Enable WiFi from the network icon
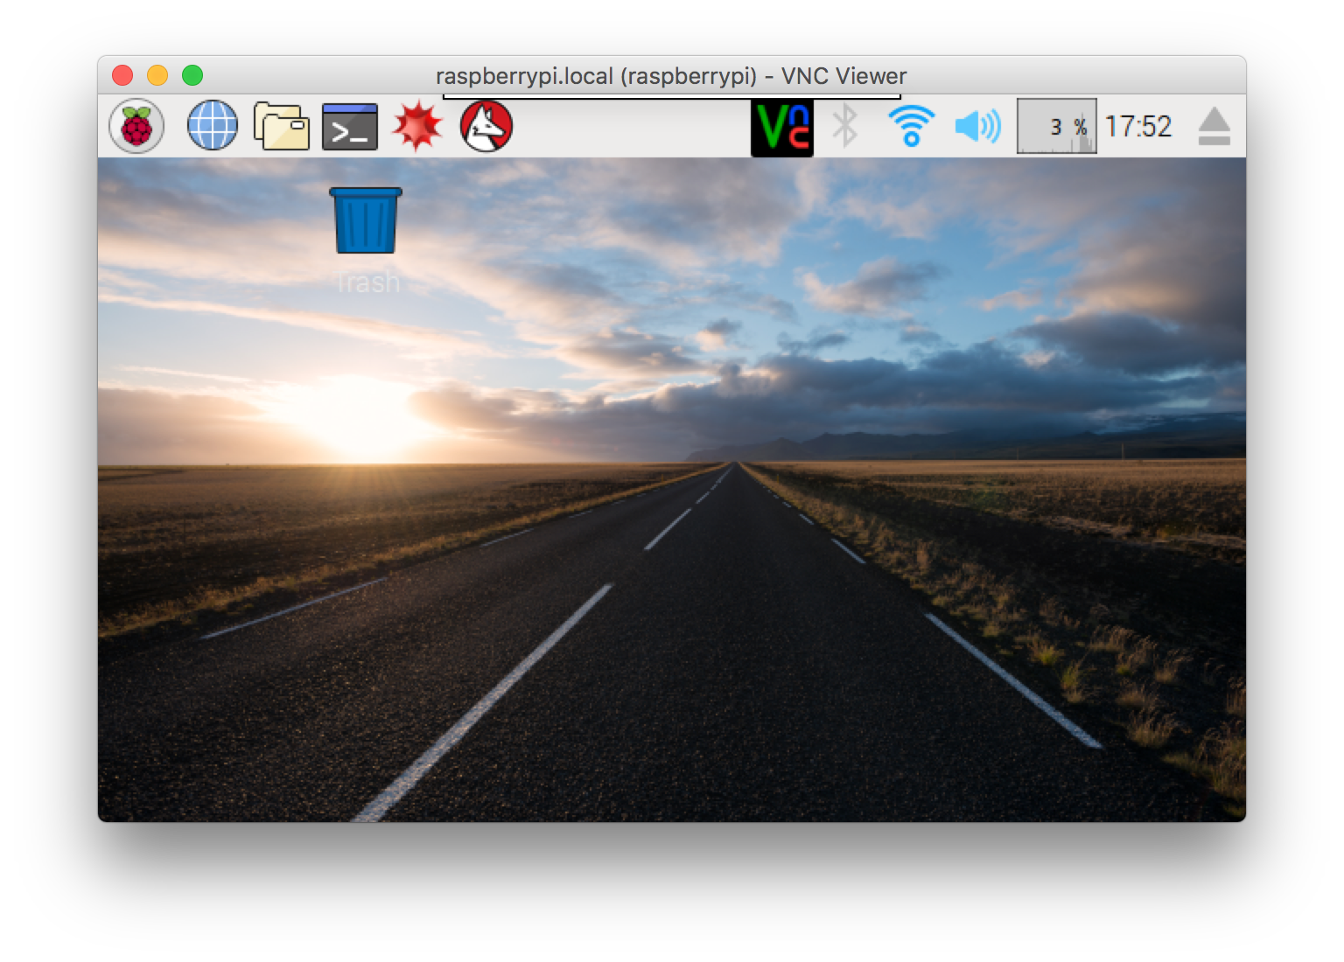Image resolution: width=1344 pixels, height=962 pixels. coord(910,125)
